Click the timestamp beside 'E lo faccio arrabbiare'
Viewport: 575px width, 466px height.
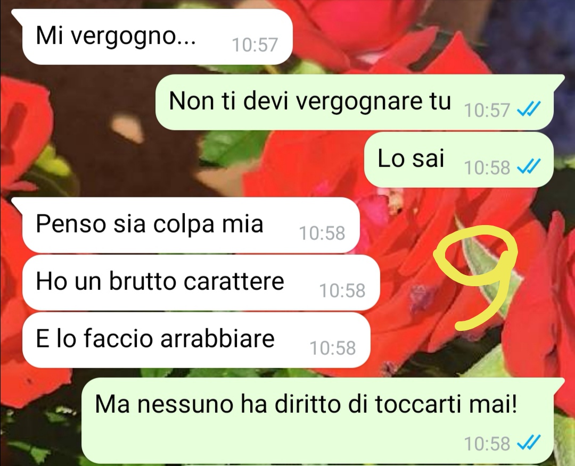(x=333, y=348)
